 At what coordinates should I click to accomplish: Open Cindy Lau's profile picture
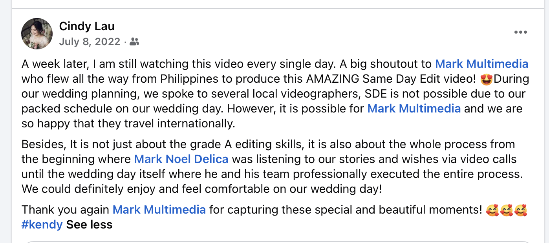(x=37, y=34)
